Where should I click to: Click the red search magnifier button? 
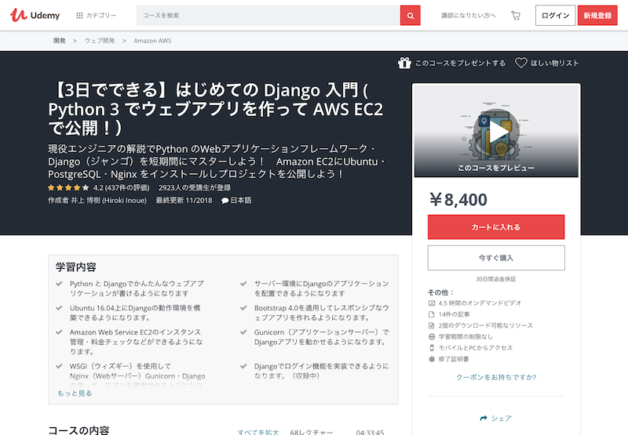pyautogui.click(x=410, y=16)
